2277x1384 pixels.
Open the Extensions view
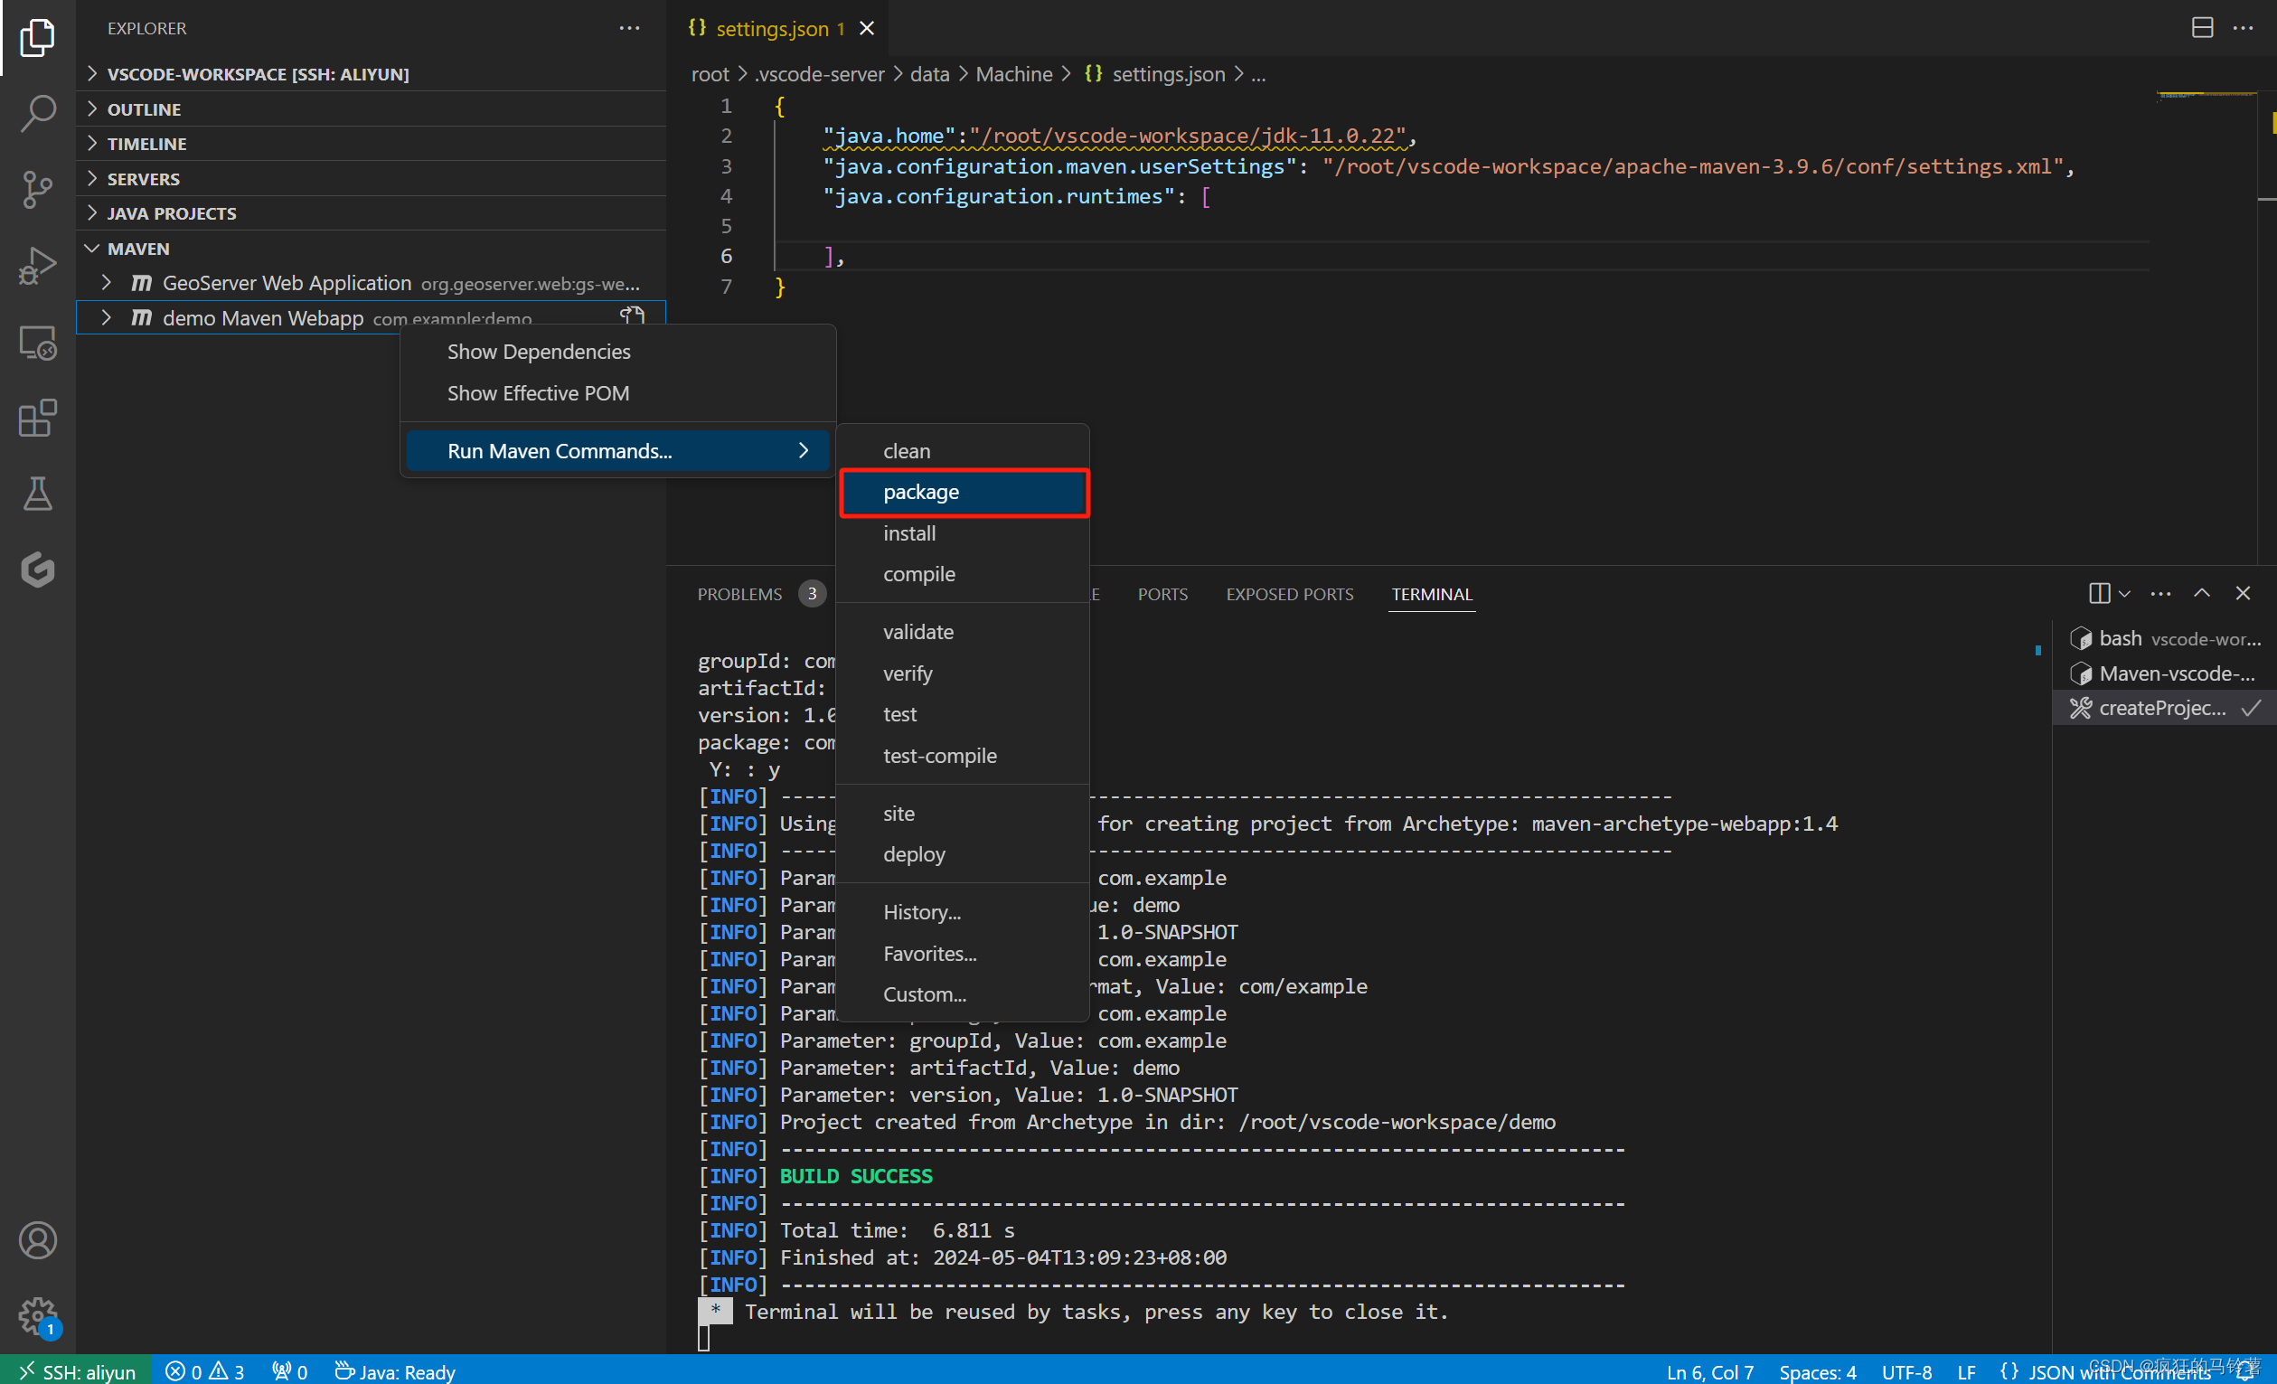(37, 419)
